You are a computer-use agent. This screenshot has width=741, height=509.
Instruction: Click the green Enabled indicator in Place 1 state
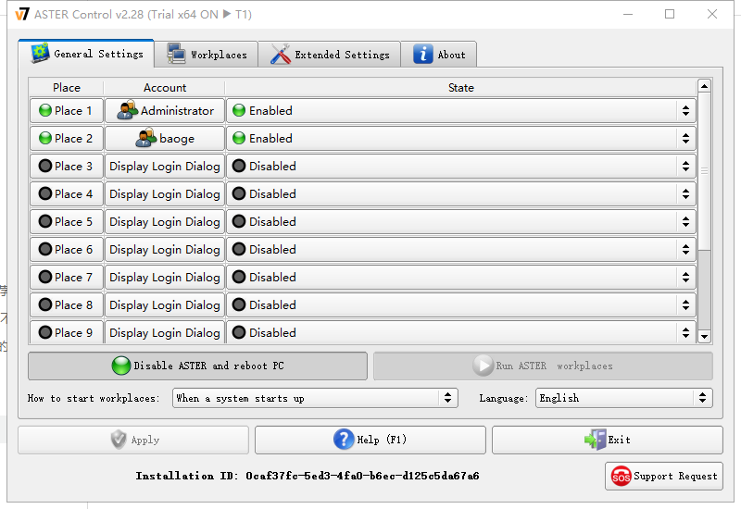tap(239, 110)
